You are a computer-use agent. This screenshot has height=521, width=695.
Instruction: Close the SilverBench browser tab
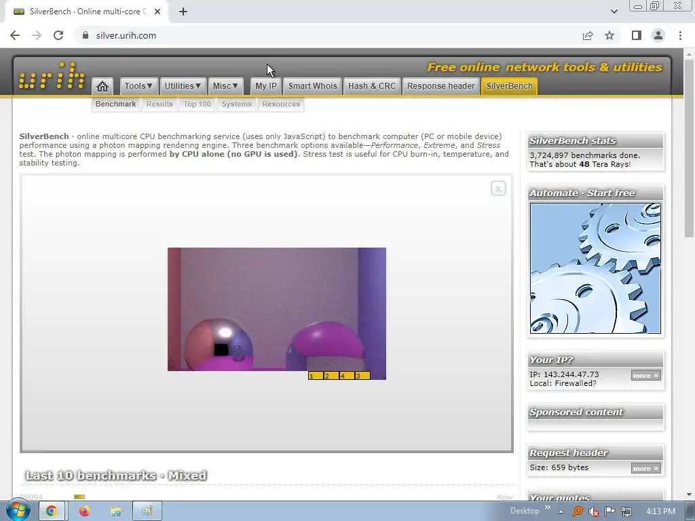click(x=157, y=12)
